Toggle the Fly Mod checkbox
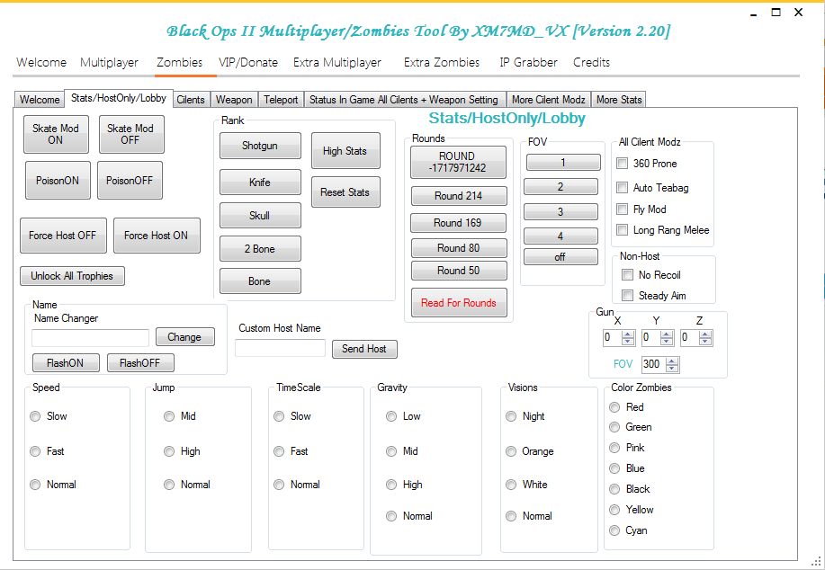The image size is (825, 570). coord(622,209)
